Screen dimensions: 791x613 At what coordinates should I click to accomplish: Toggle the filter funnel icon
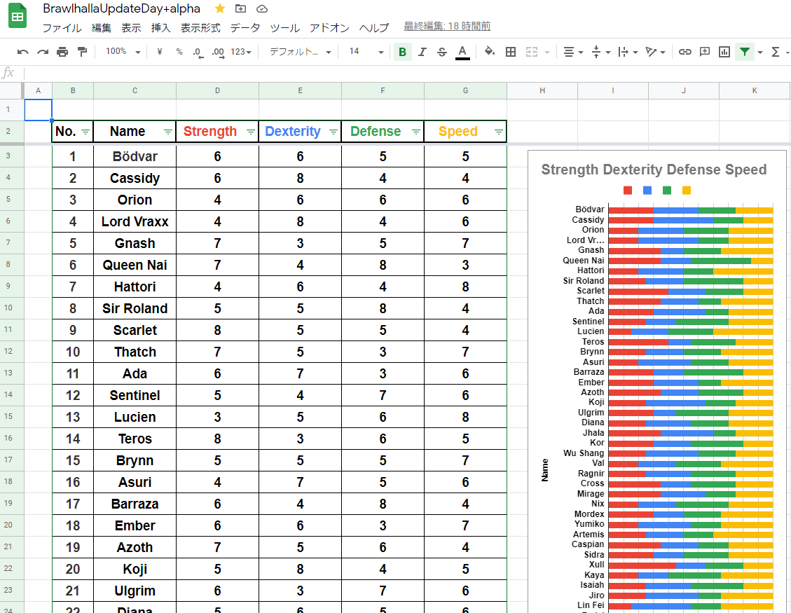tap(745, 51)
